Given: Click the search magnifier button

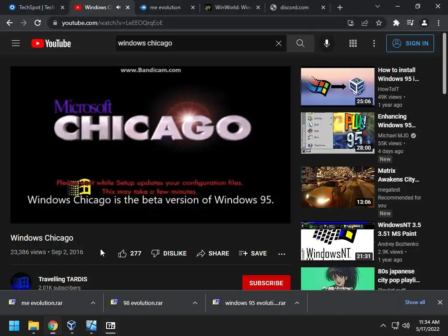Looking at the screenshot, I should click(300, 43).
